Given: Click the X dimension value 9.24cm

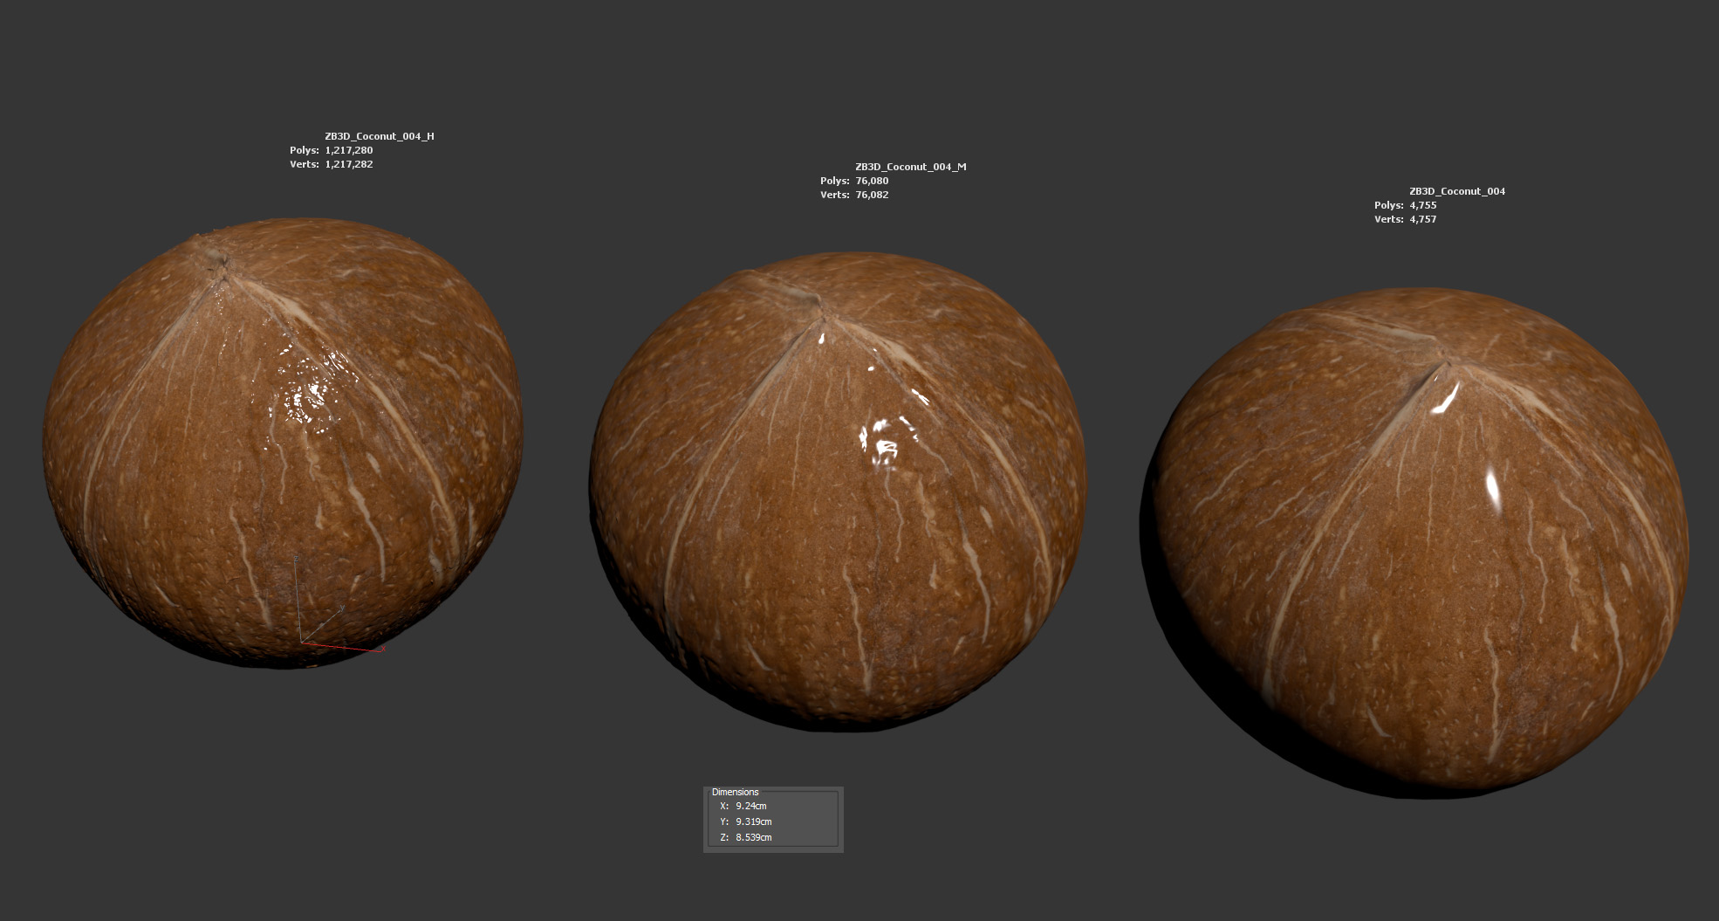Looking at the screenshot, I should pos(750,806).
